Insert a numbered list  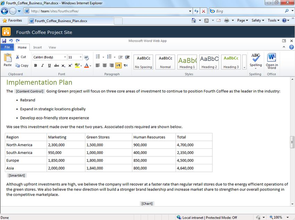click(x=109, y=57)
